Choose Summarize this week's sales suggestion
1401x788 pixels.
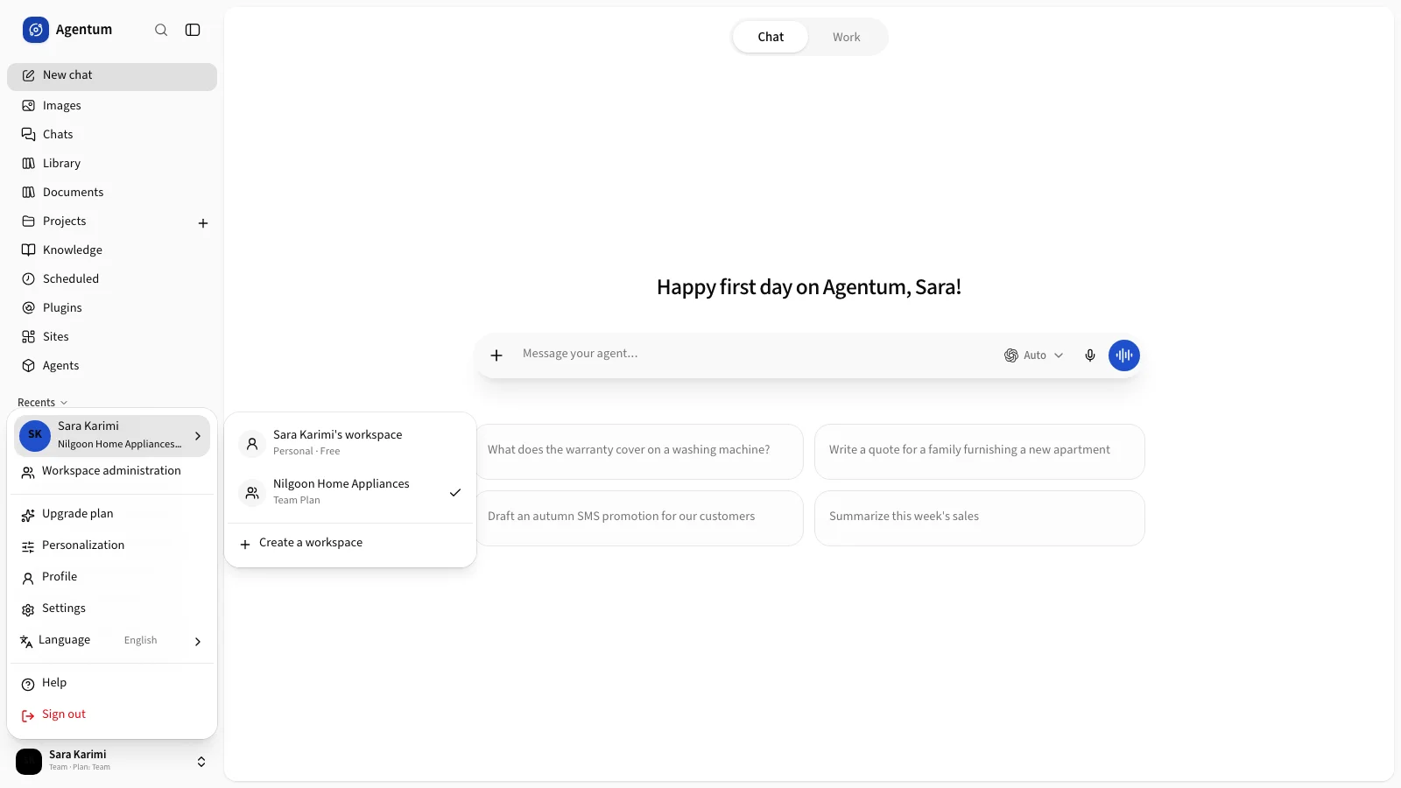tap(980, 518)
